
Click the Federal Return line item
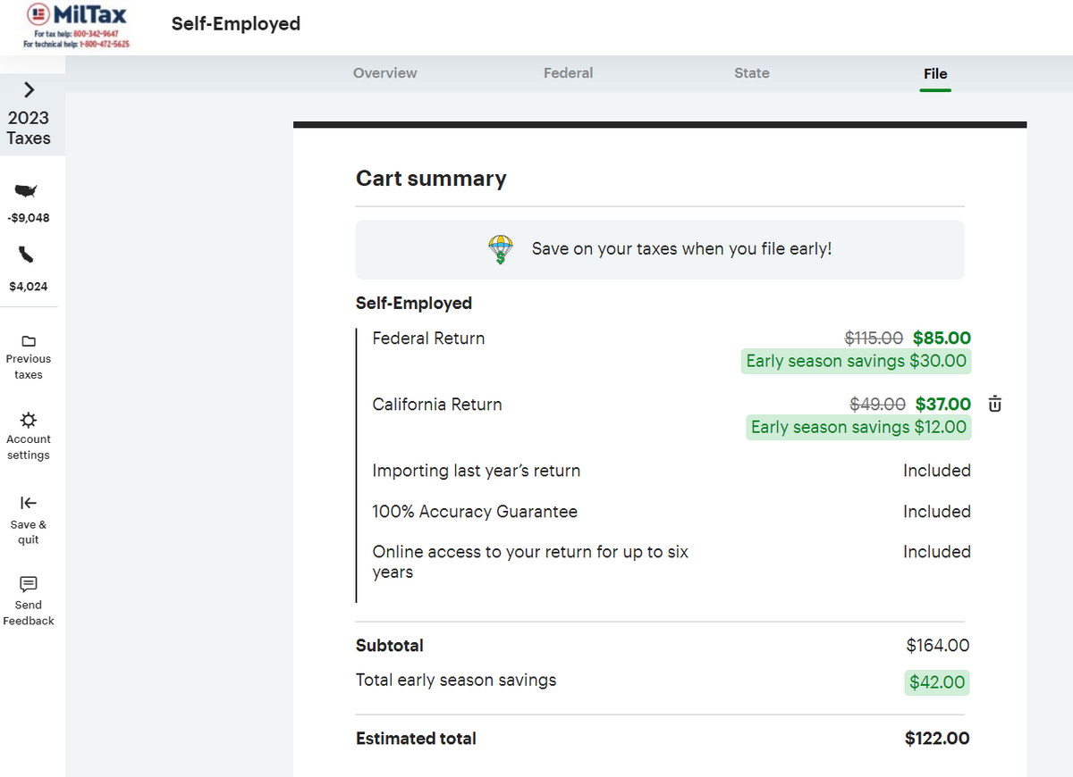pos(428,338)
